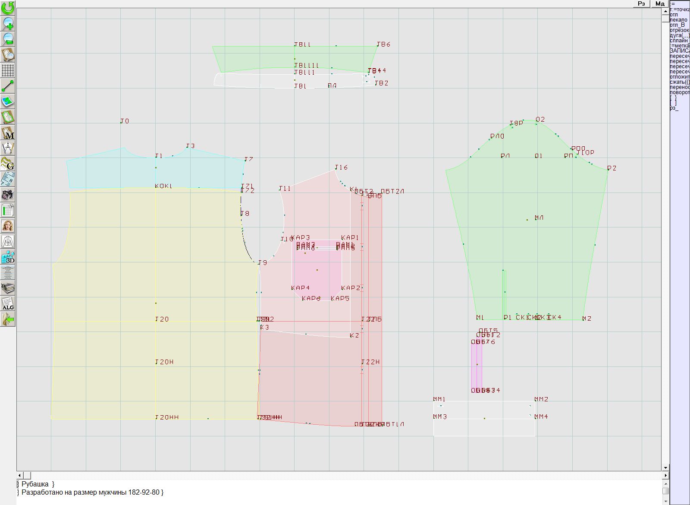
Task: Zoom out with the magnifier minus icon
Action: (8, 39)
